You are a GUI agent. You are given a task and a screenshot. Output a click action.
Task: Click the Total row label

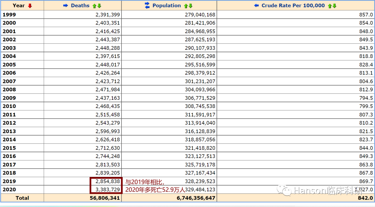[22, 198]
